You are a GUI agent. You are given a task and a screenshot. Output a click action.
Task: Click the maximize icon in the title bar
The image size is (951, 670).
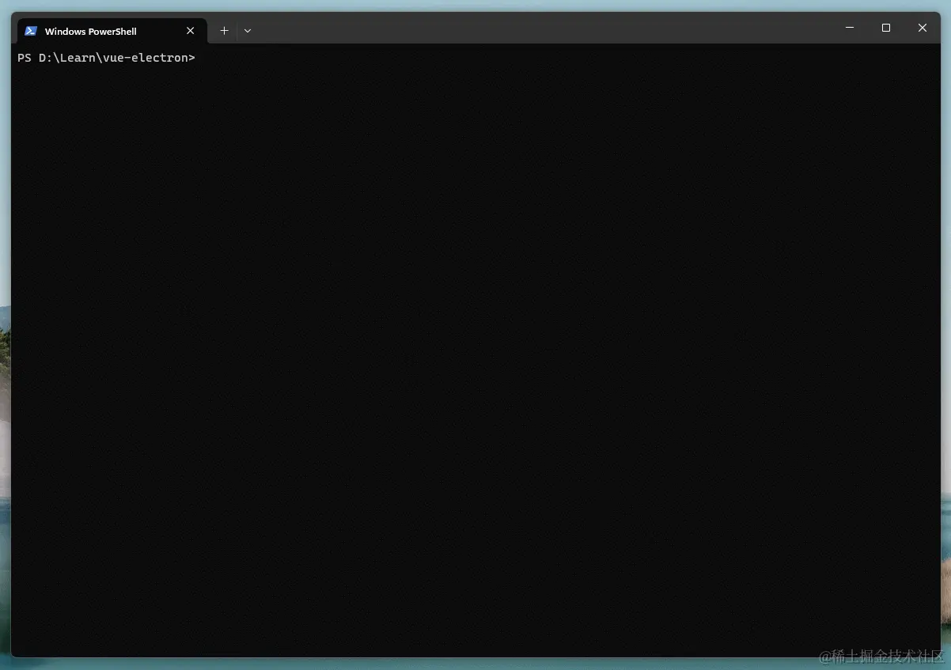point(885,27)
